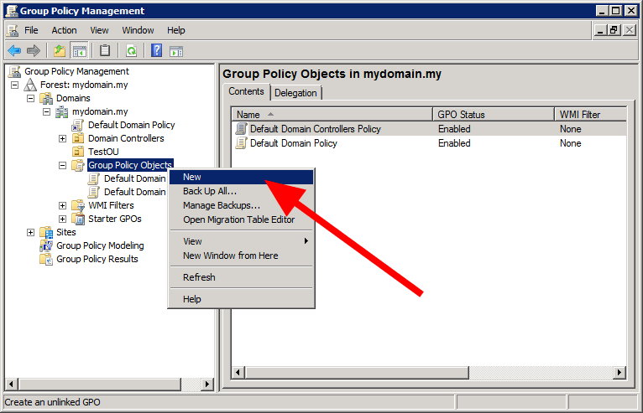Choose New from the context menu
Viewport: 643px width, 413px height.
coord(192,177)
